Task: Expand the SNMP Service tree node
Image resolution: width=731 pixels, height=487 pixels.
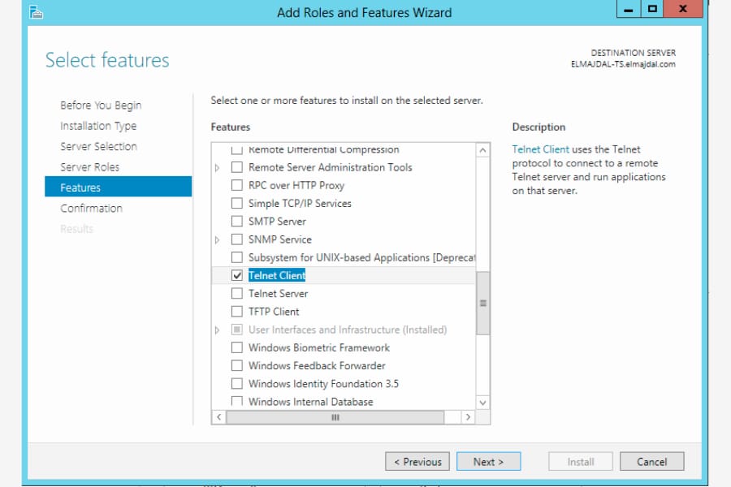Action: coord(217,240)
